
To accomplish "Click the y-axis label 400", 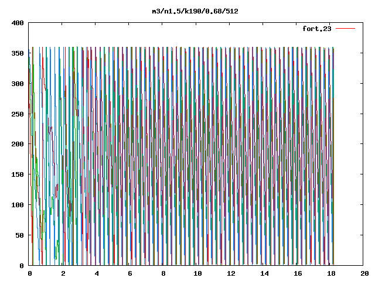I will [18, 23].
